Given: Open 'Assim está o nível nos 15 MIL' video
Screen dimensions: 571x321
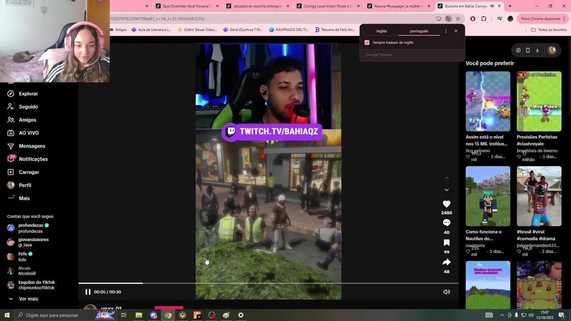Looking at the screenshot, I should point(488,101).
